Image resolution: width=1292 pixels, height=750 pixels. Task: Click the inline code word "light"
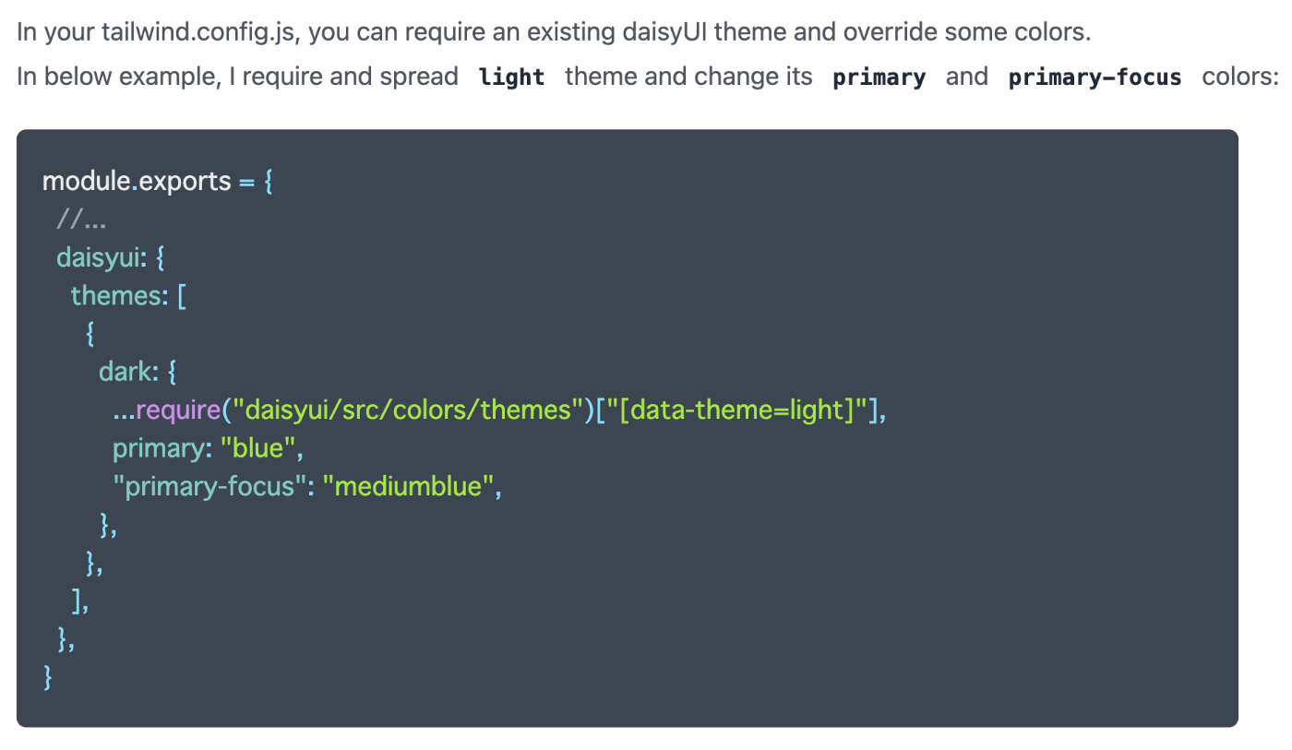pos(512,77)
